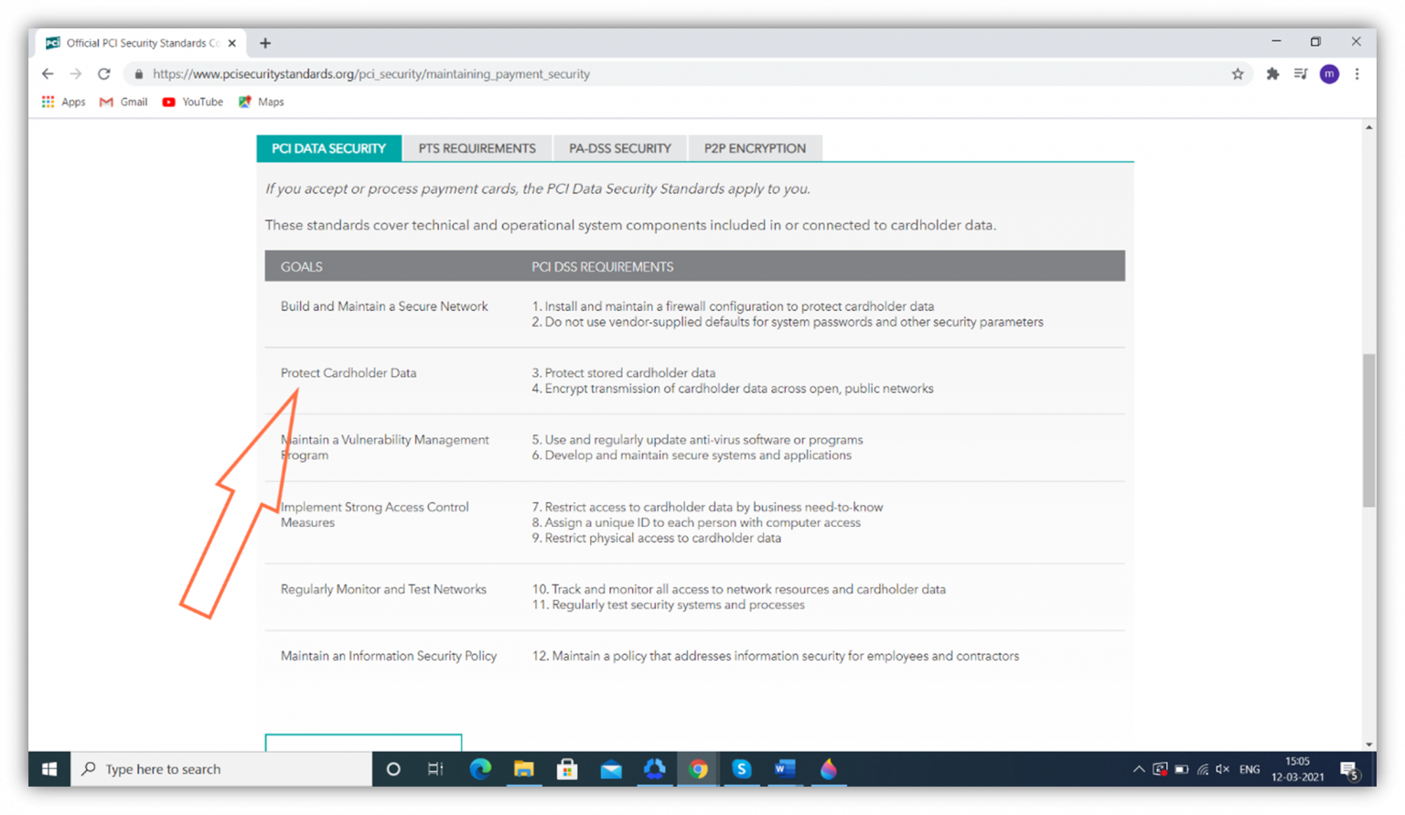This screenshot has width=1405, height=815.
Task: Select the Official PCI Security Standards browser tab
Action: tap(142, 43)
